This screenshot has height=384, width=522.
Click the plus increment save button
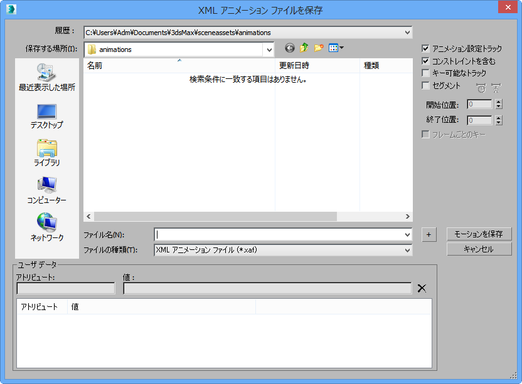coord(429,235)
